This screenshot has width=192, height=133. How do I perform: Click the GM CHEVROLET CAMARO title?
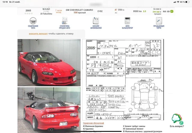point(79,10)
